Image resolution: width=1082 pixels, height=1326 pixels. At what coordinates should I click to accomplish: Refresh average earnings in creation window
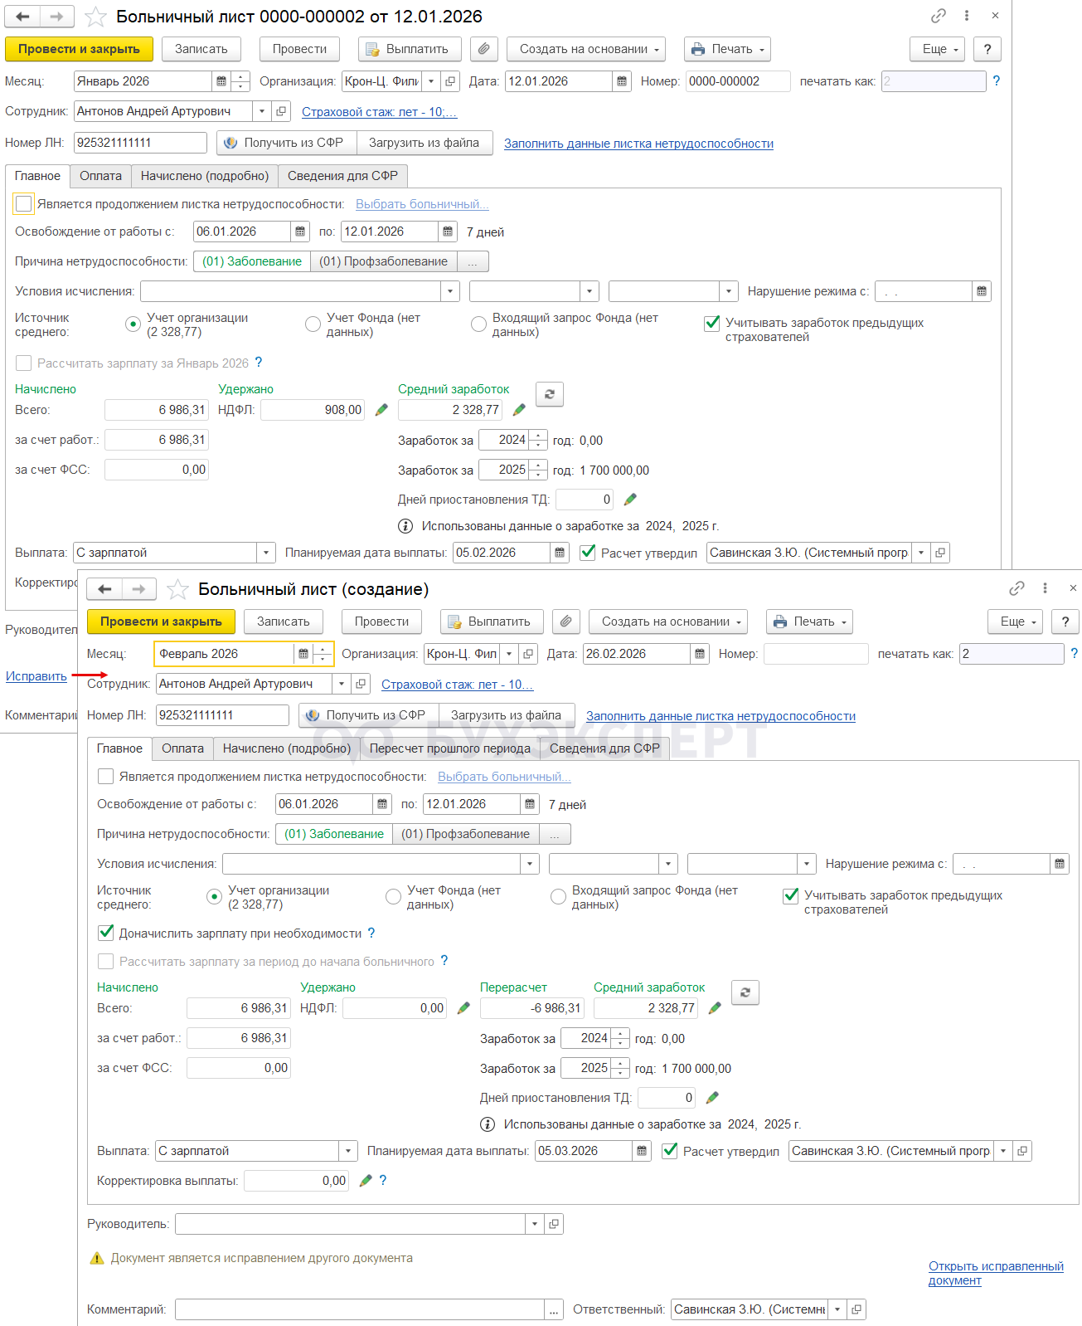pyautogui.click(x=745, y=992)
